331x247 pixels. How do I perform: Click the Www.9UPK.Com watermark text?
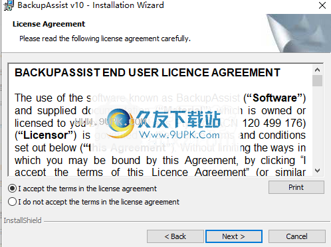(179, 135)
